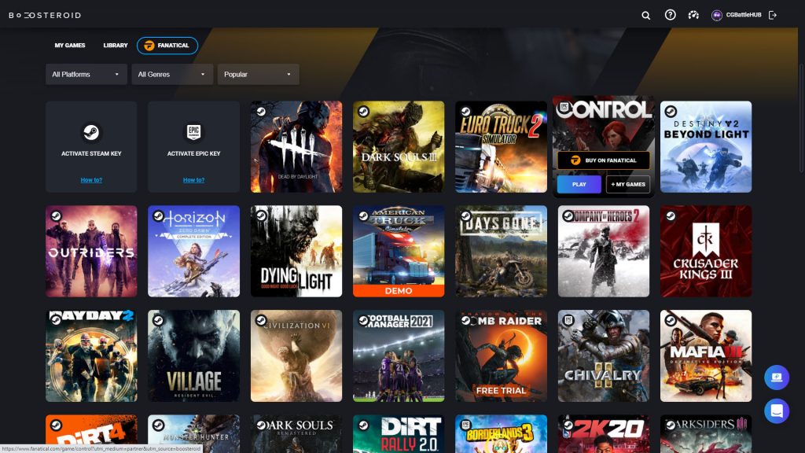The height and width of the screenshot is (453, 805).
Task: Open the speed test gauge icon
Action: click(693, 15)
